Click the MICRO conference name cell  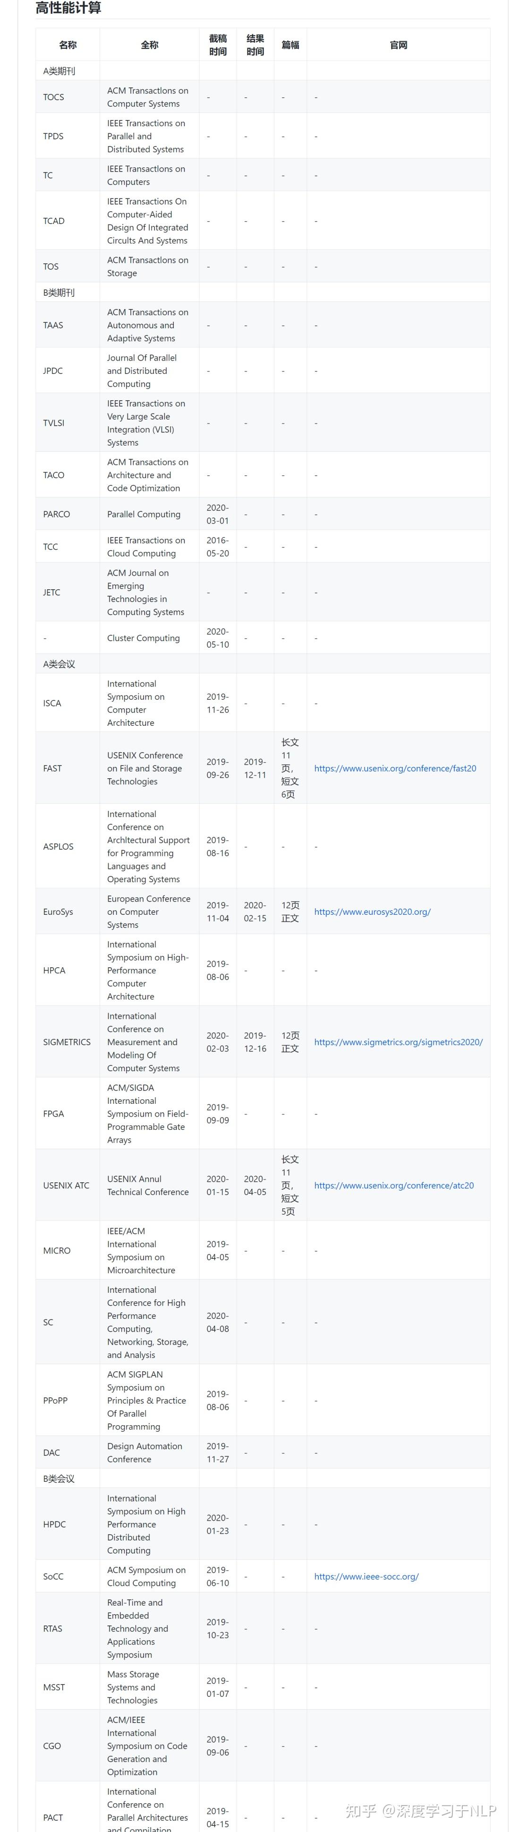57,1250
